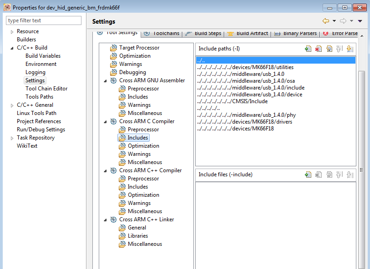The image size is (370, 269).
Task: Move include file down icon
Action: coord(350,174)
